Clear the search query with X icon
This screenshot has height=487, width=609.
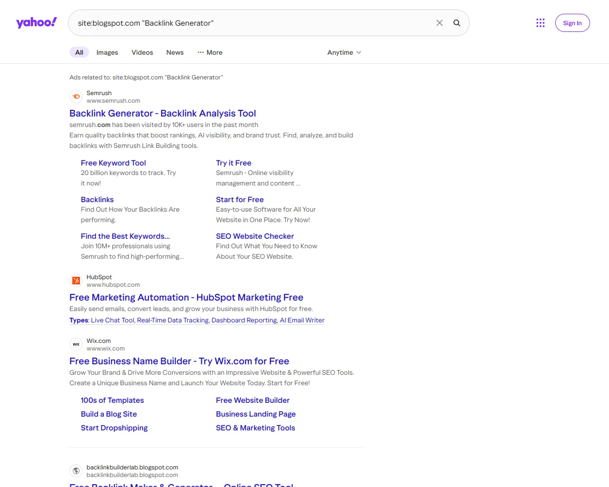(440, 23)
